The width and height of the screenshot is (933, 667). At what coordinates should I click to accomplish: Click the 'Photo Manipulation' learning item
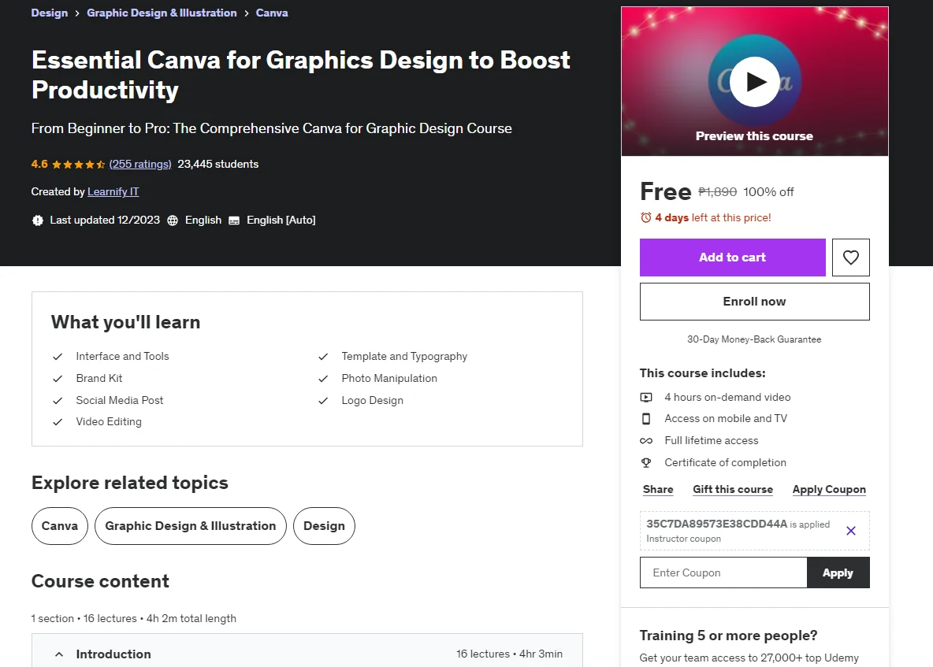(389, 378)
